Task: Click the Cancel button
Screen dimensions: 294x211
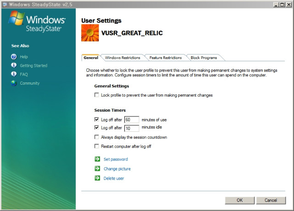Action: [271, 200]
